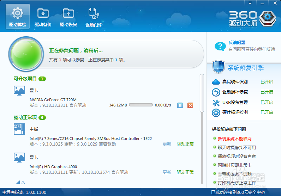Viewport: 281px width, 196px height.
Task: Click the 0.00KB/s download speed text
Action: click(x=163, y=105)
